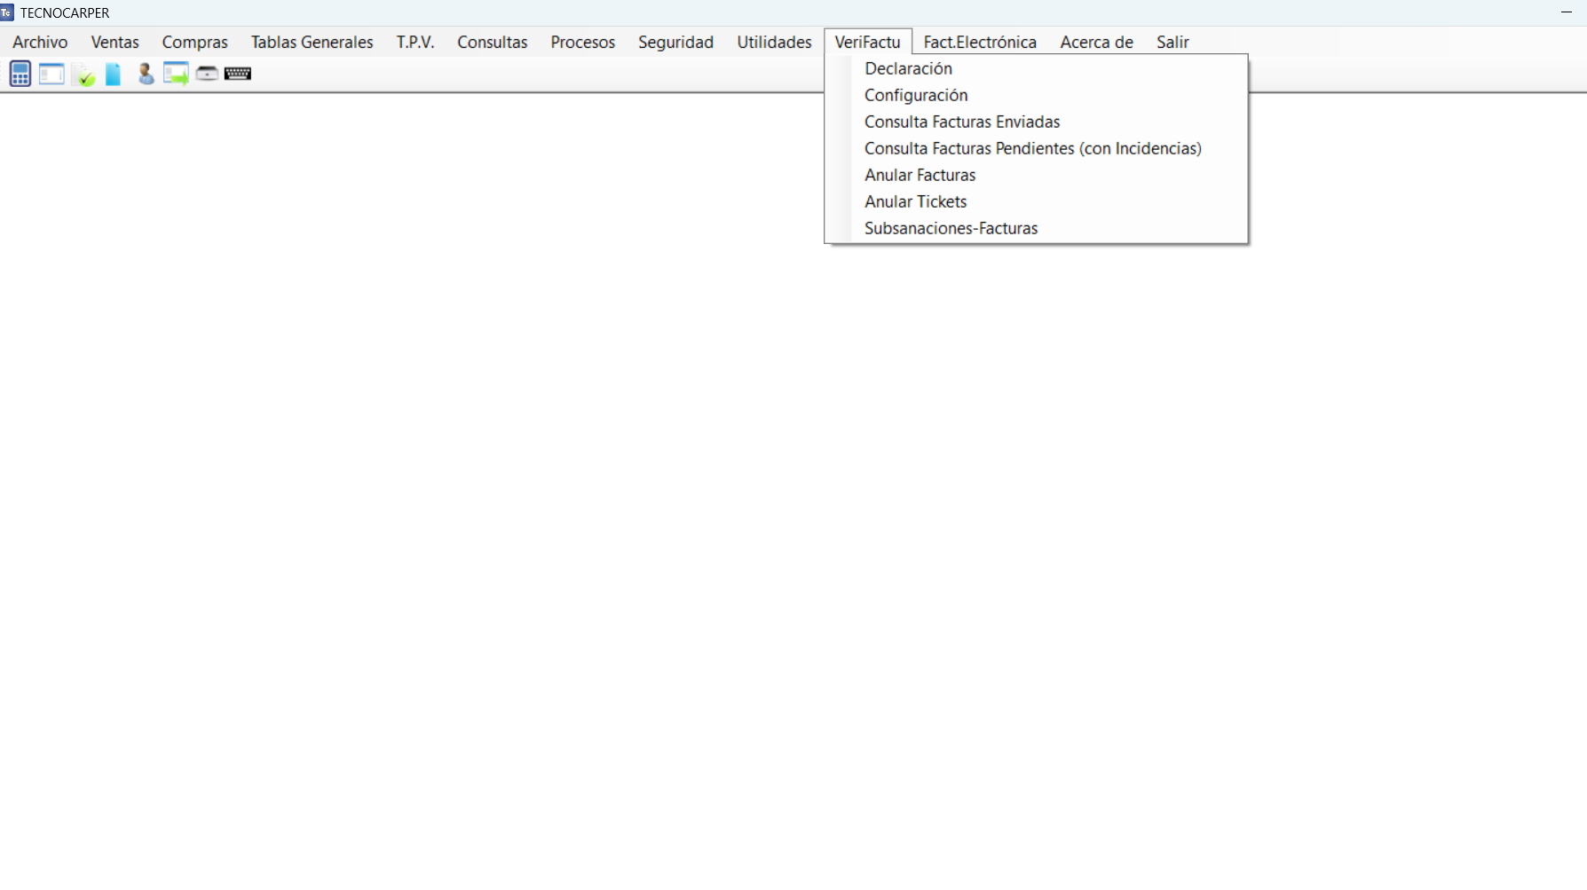This screenshot has height=890, width=1587.
Task: Click the user person toolbar icon
Action: [x=146, y=74]
